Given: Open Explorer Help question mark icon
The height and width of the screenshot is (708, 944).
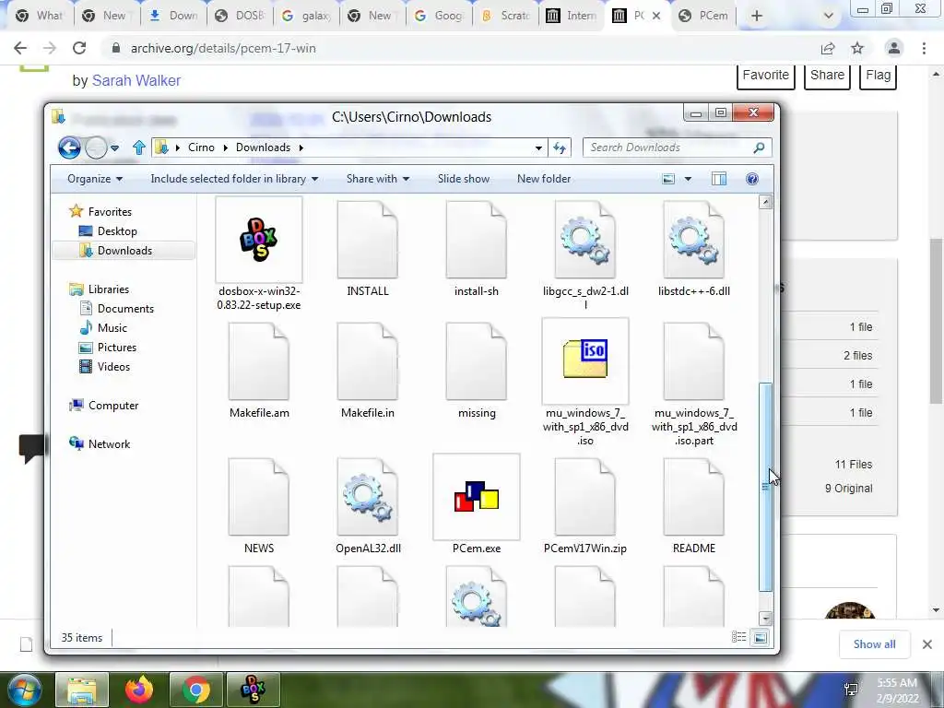Looking at the screenshot, I should tap(752, 179).
